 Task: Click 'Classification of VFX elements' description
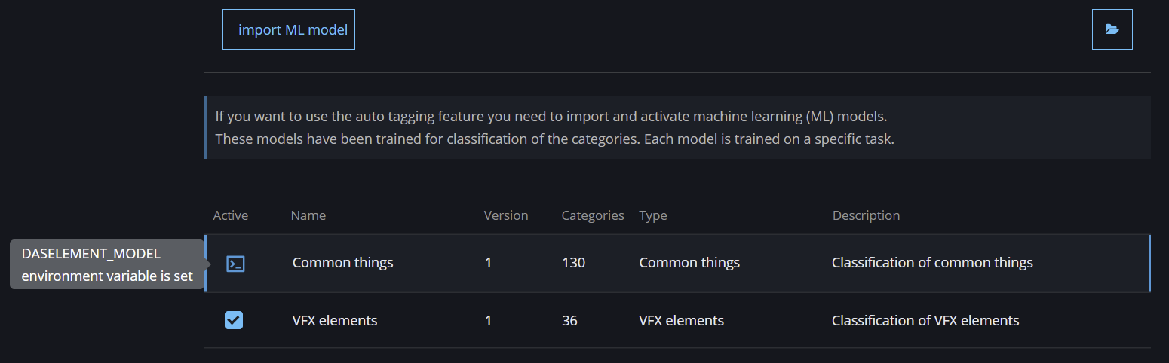pos(925,320)
